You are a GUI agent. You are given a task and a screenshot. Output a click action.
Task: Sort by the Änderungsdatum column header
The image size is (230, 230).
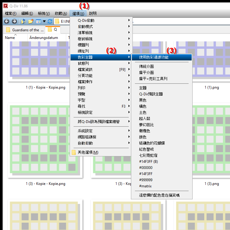pyautogui.click(x=44, y=38)
